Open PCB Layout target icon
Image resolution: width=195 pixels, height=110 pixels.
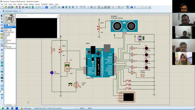click(x=23, y=7)
